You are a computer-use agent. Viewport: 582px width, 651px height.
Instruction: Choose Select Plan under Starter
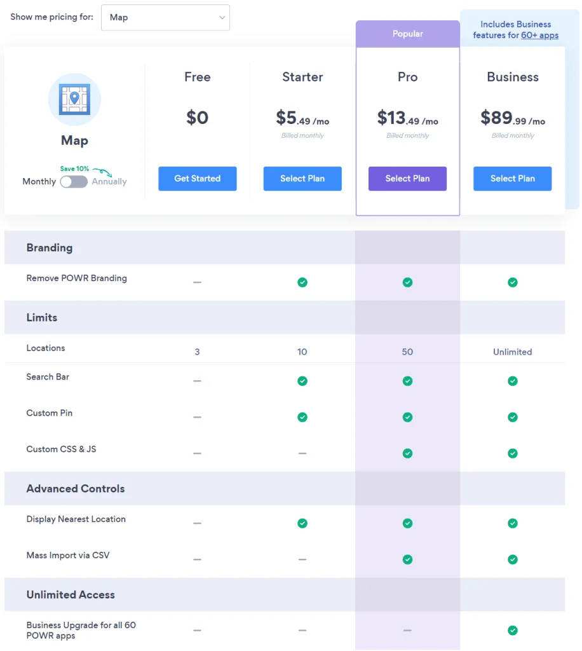[x=302, y=179]
